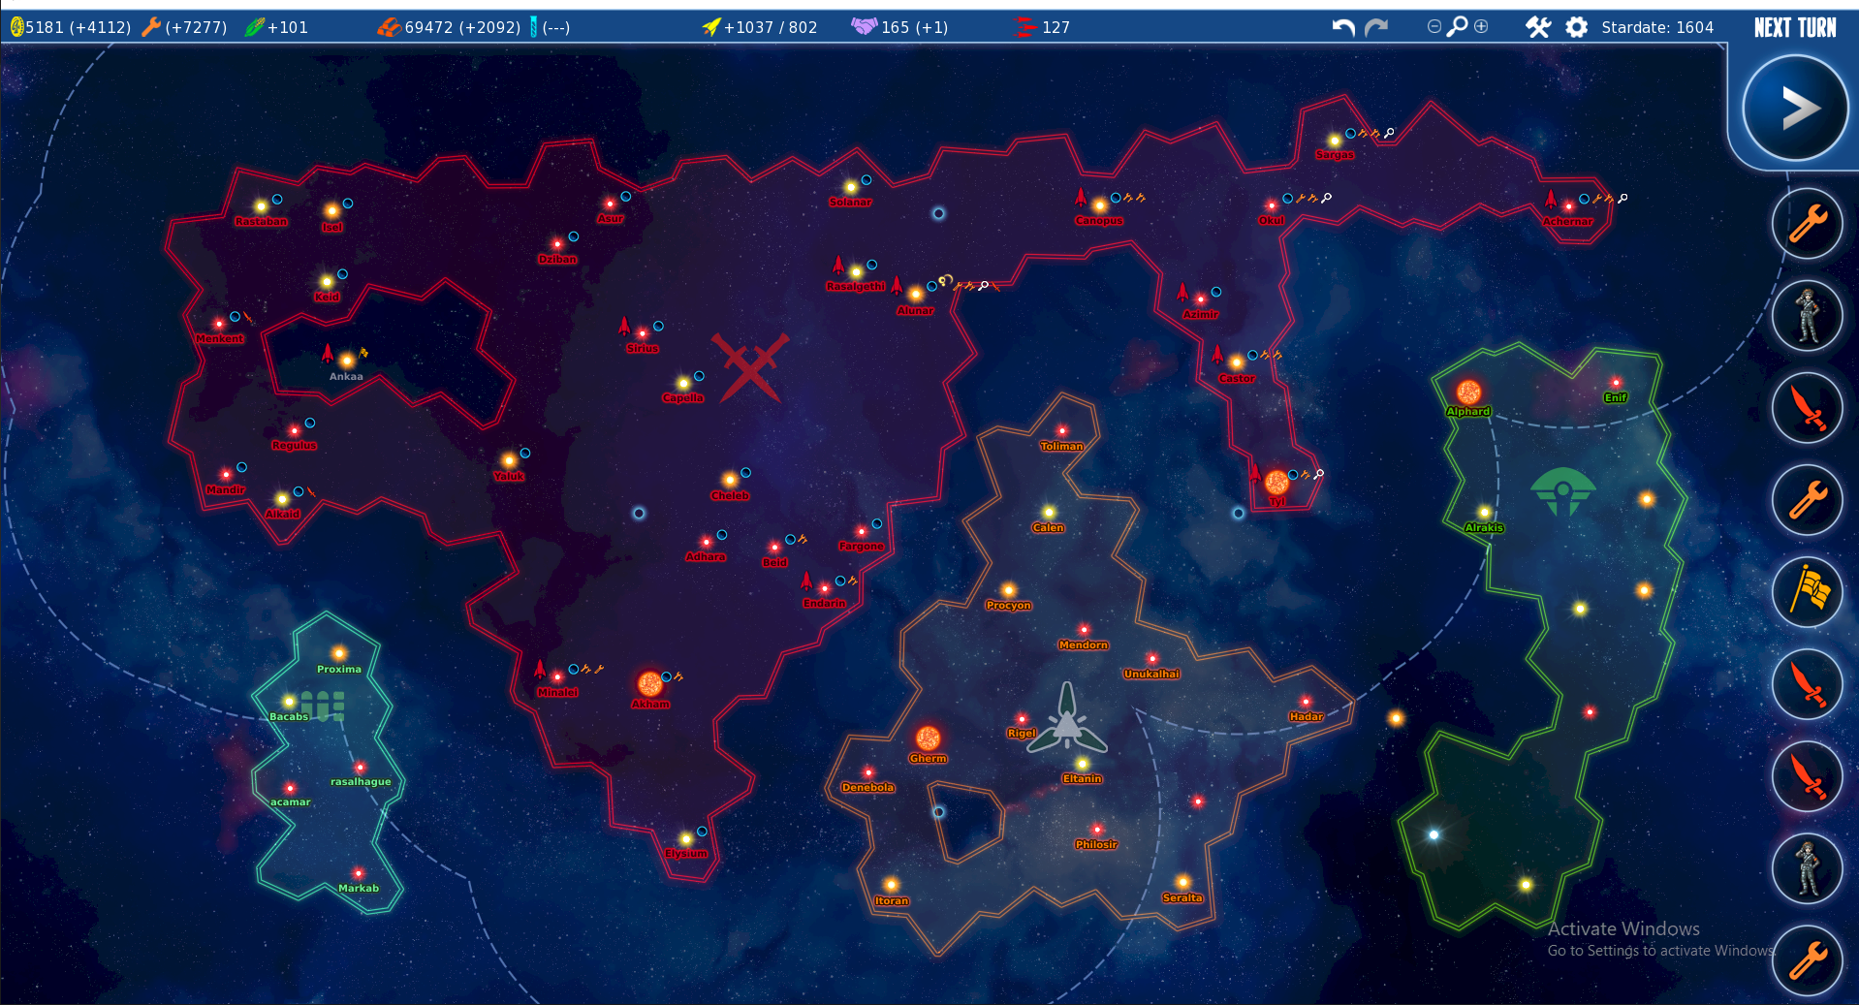
Task: Zoom in using the plus magnifier icon
Action: pos(1482,27)
